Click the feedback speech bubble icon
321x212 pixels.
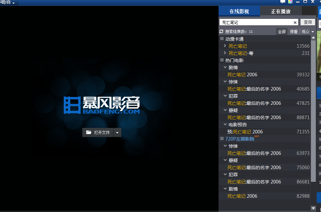[283, 2]
